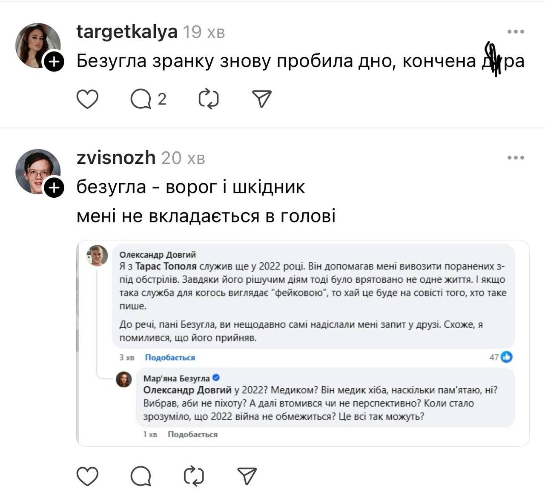The width and height of the screenshot is (545, 500).
Task: Click the text 'безугла - ворог і шкідник'
Action: point(191,187)
